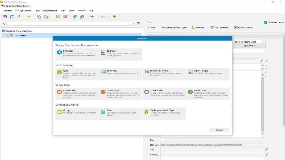Click the blue Refresh arrows icon
Image resolution: width=285 pixels, height=160 pixels.
click(x=12, y=16)
